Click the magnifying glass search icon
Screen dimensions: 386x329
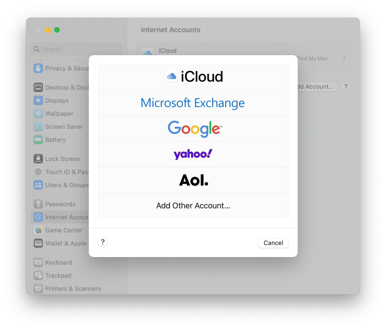coord(37,49)
